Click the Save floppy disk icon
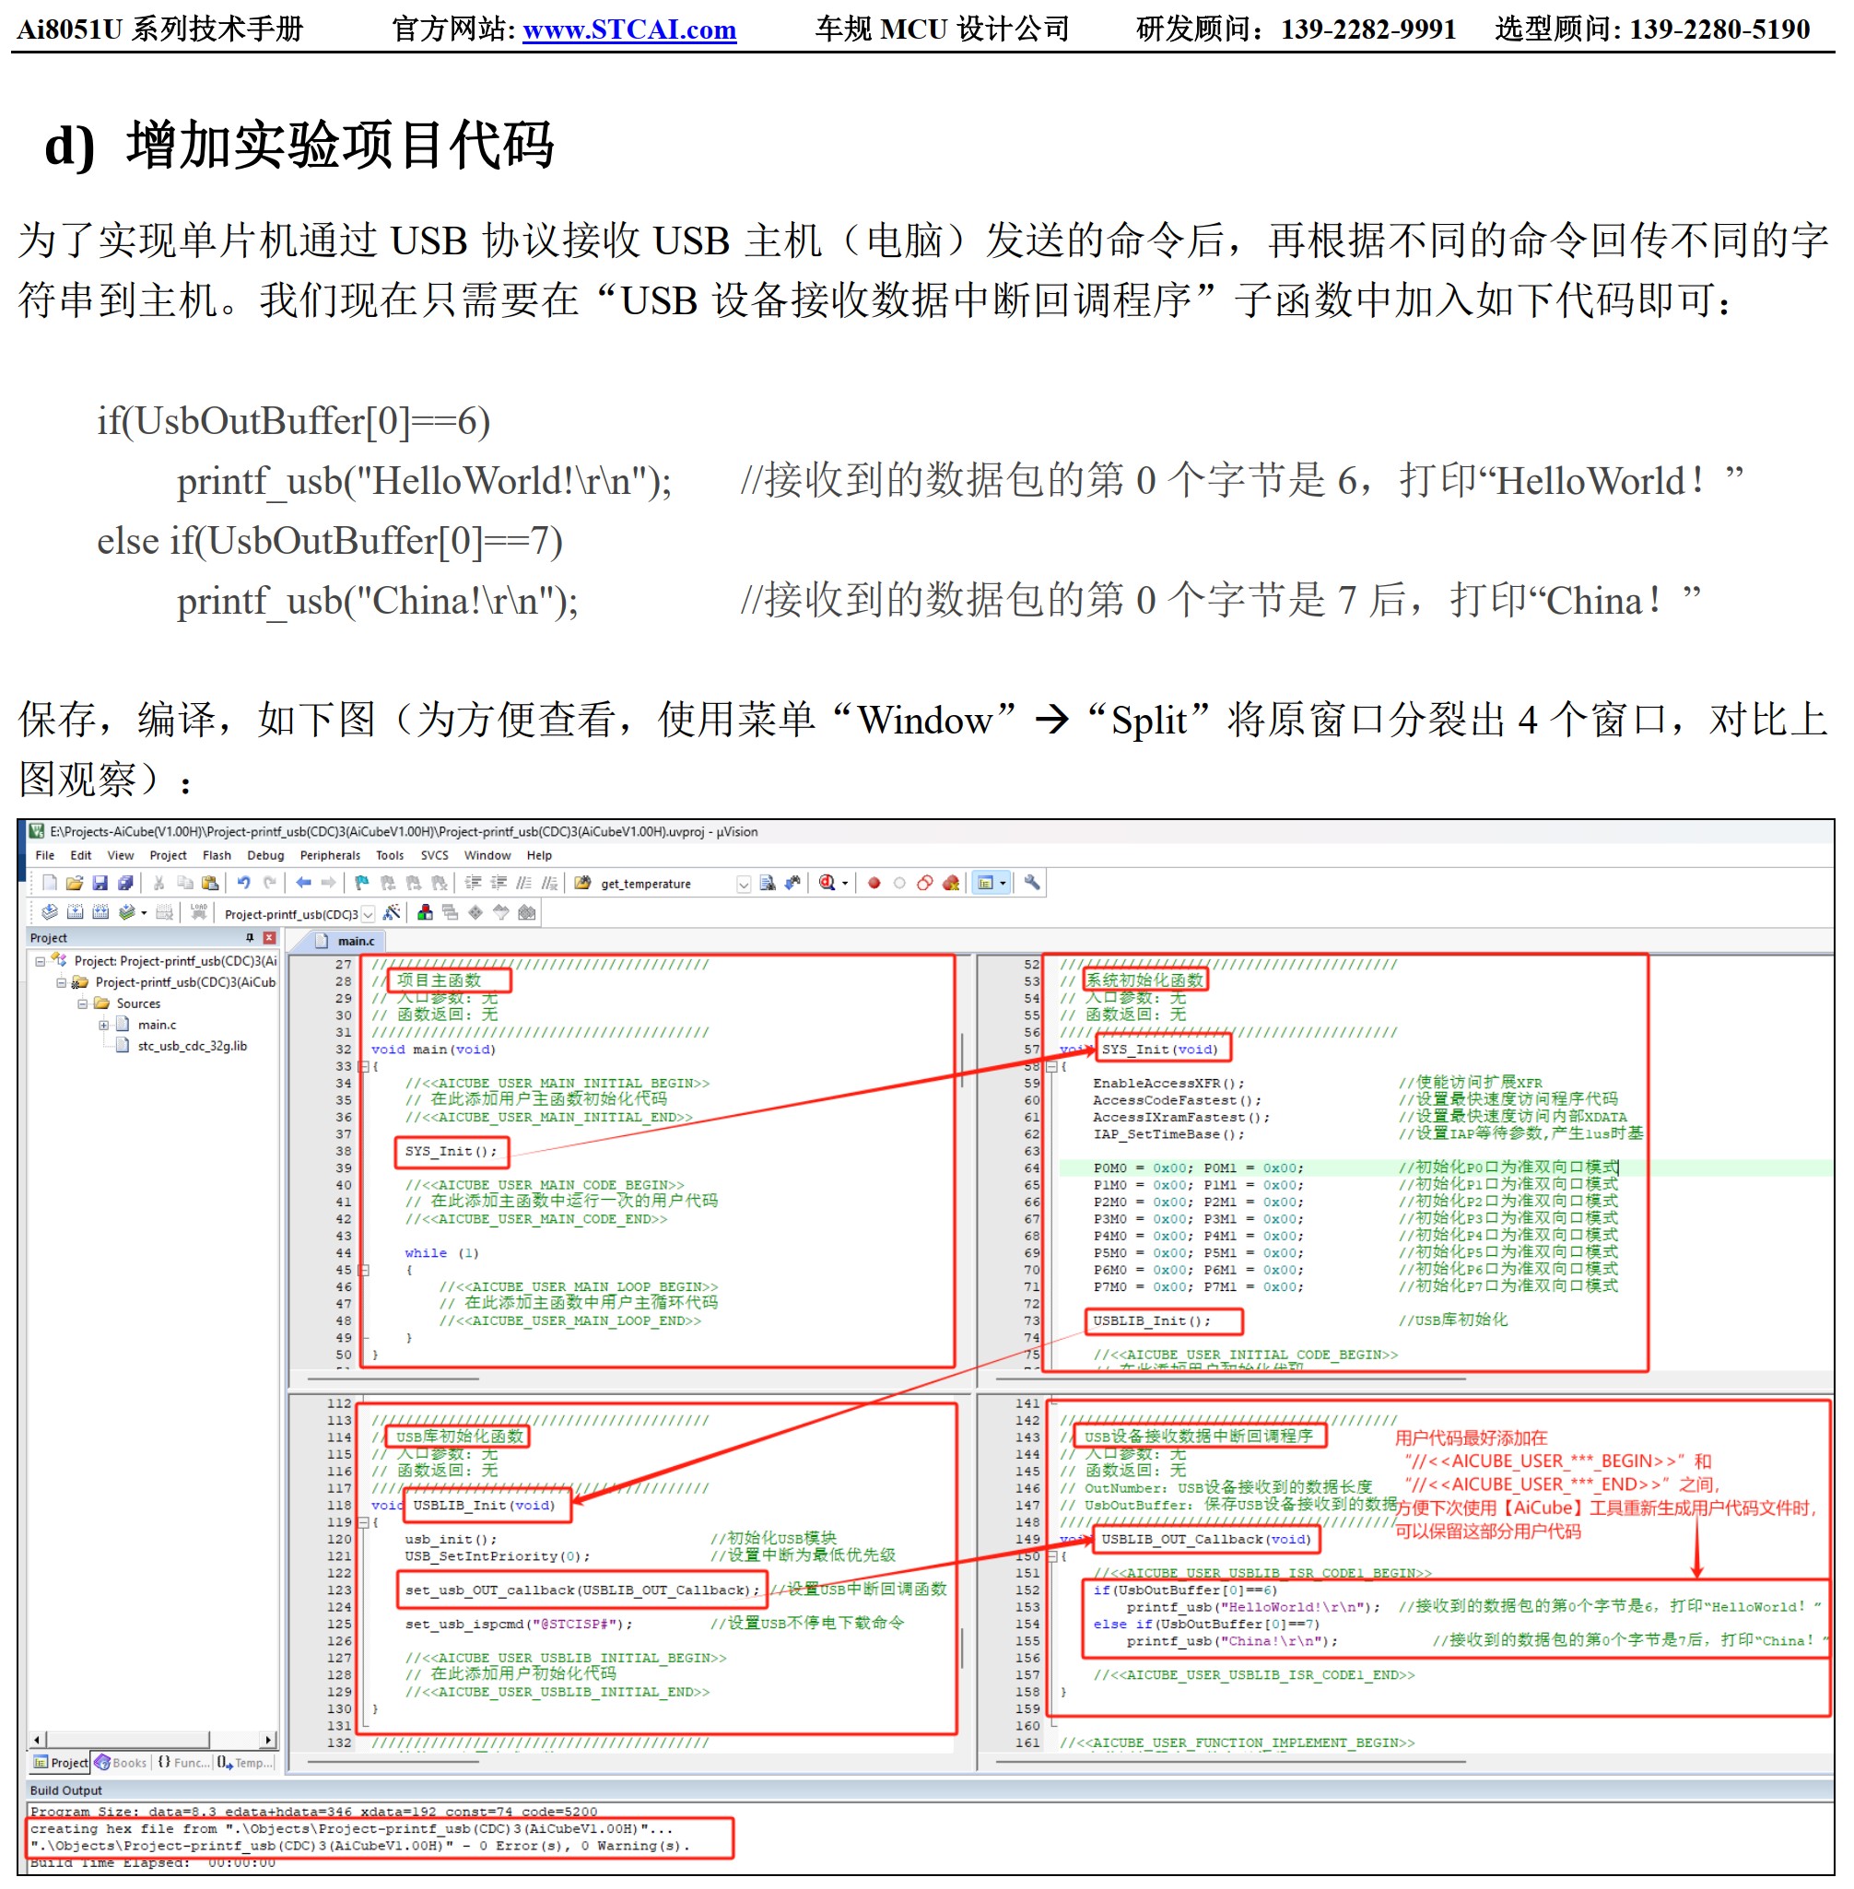Viewport: 1854px width, 1889px height. [x=100, y=883]
